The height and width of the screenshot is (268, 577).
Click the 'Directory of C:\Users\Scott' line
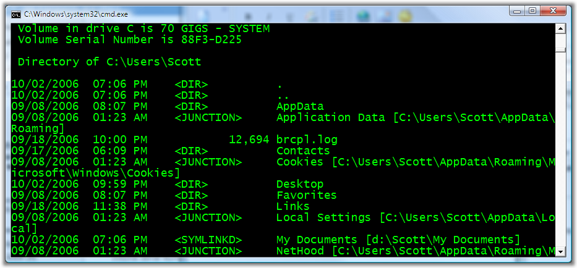(109, 62)
